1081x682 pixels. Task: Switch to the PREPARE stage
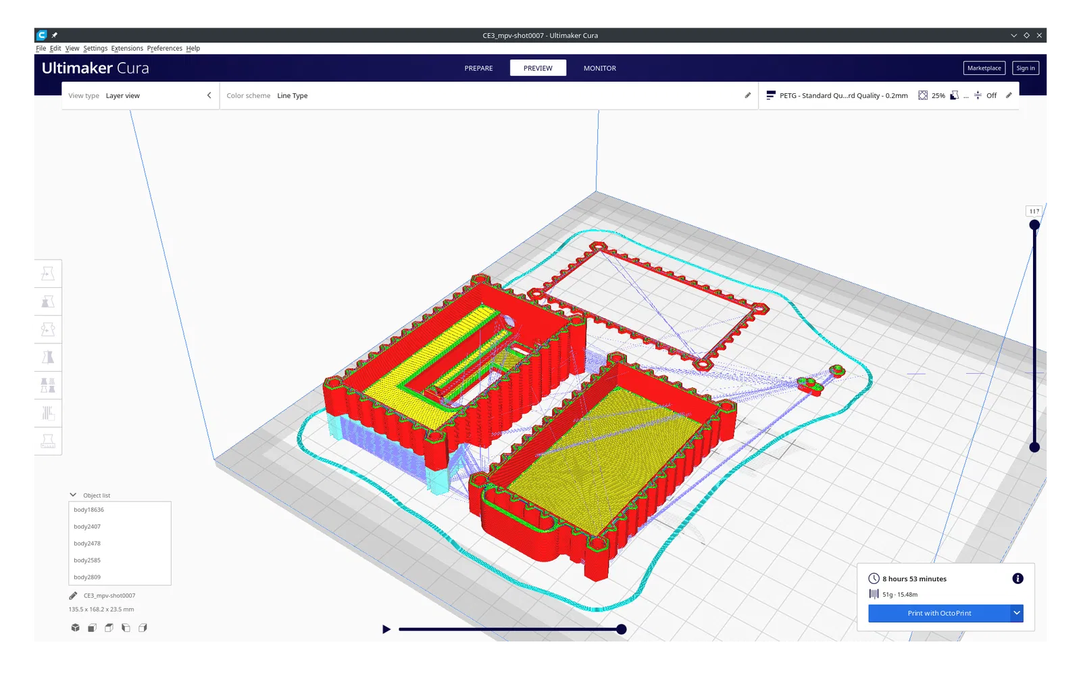(479, 68)
